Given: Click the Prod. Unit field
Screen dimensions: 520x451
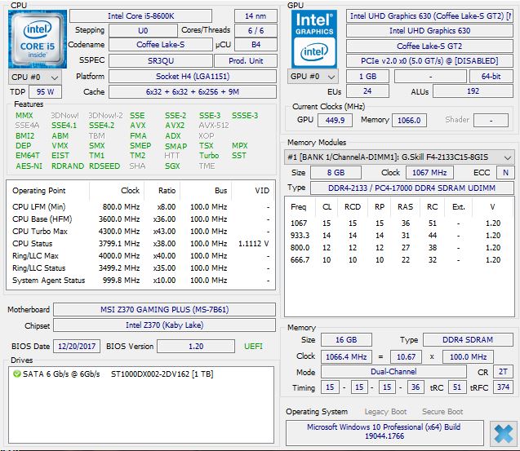Looking at the screenshot, I should (x=246, y=60).
